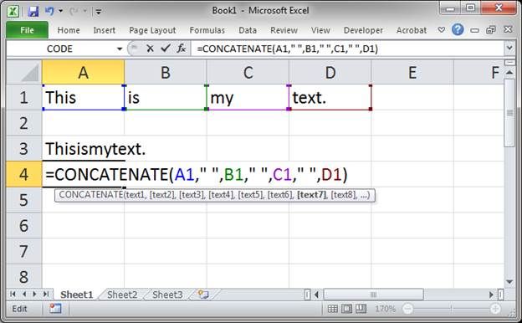The height and width of the screenshot is (323, 522).
Task: Go to next sheet navigation arrow
Action: coord(34,294)
